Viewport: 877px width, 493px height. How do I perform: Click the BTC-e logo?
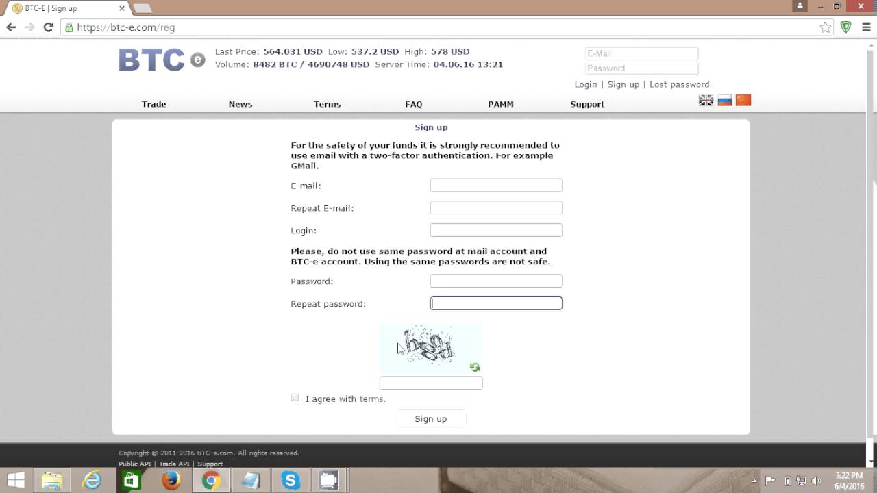162,60
